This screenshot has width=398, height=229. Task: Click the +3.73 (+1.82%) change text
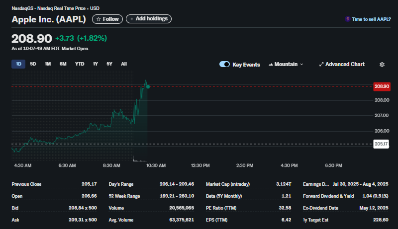point(81,38)
